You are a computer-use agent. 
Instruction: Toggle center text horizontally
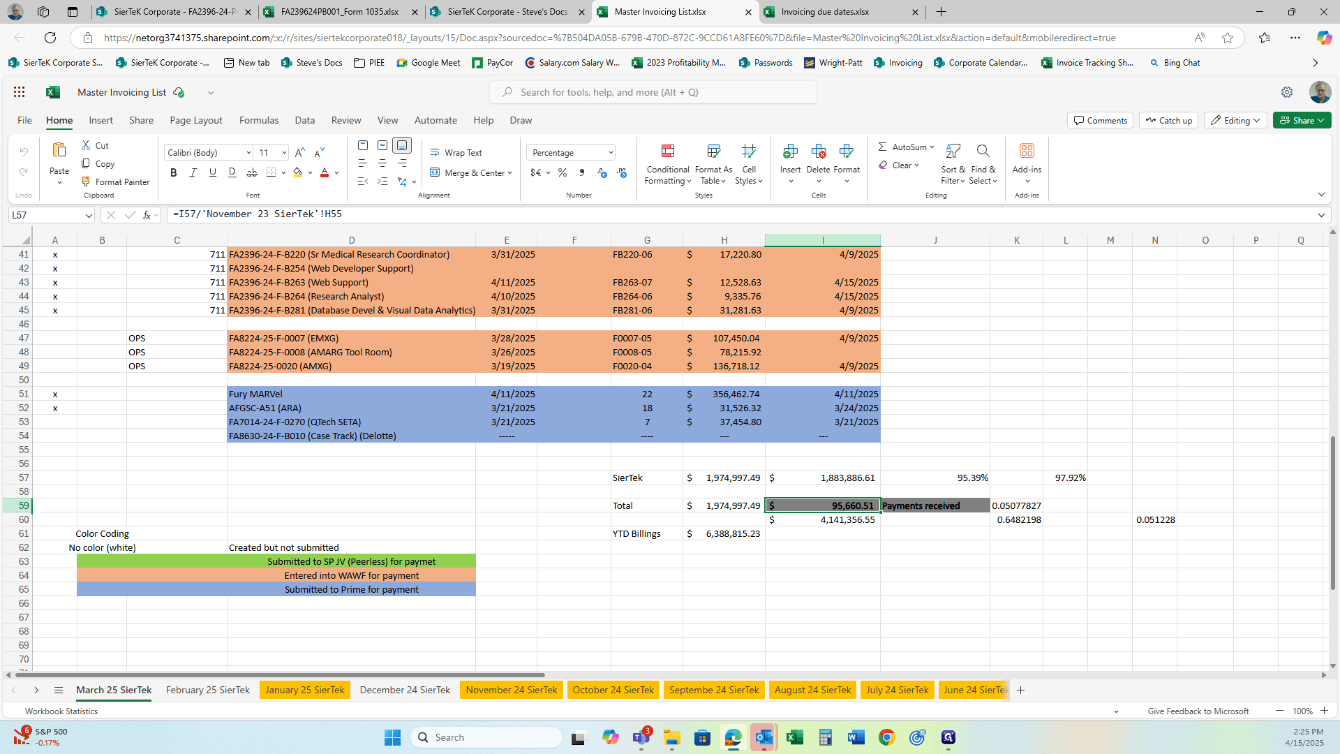pos(382,163)
